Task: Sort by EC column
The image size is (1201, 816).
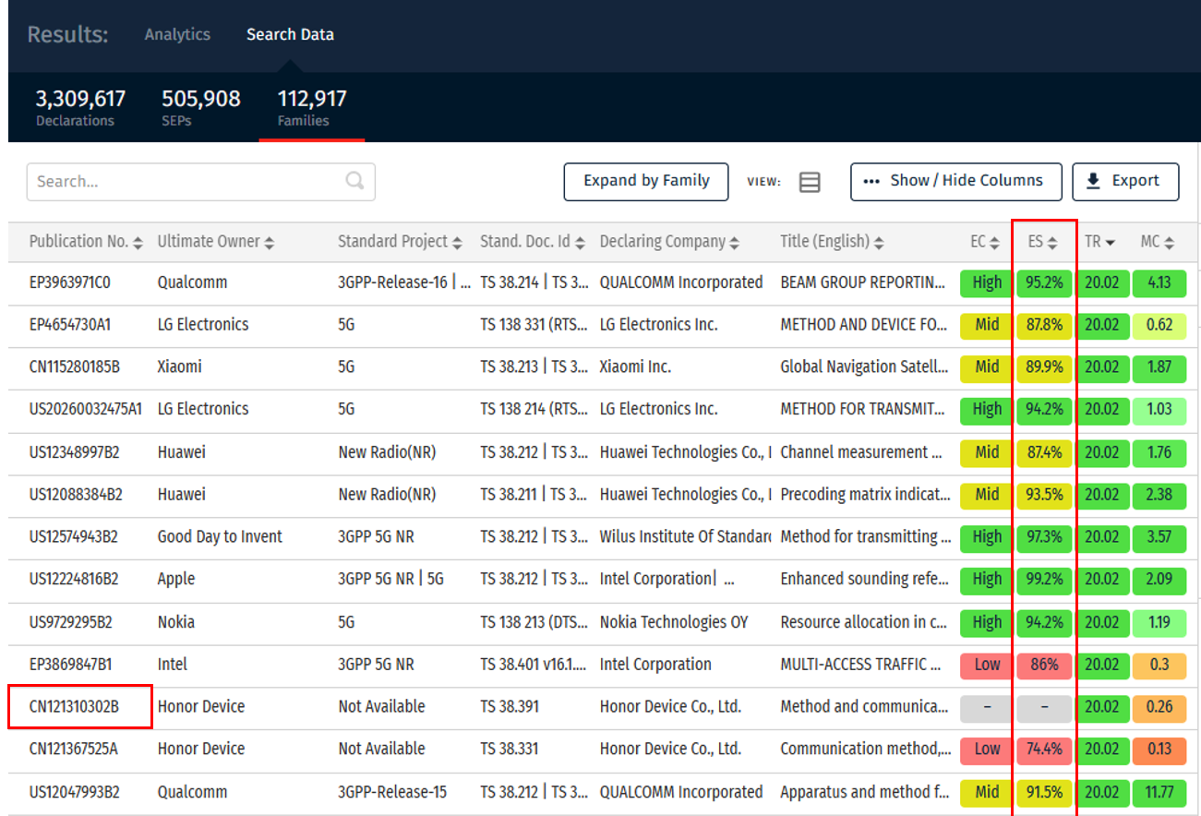Action: [x=985, y=242]
